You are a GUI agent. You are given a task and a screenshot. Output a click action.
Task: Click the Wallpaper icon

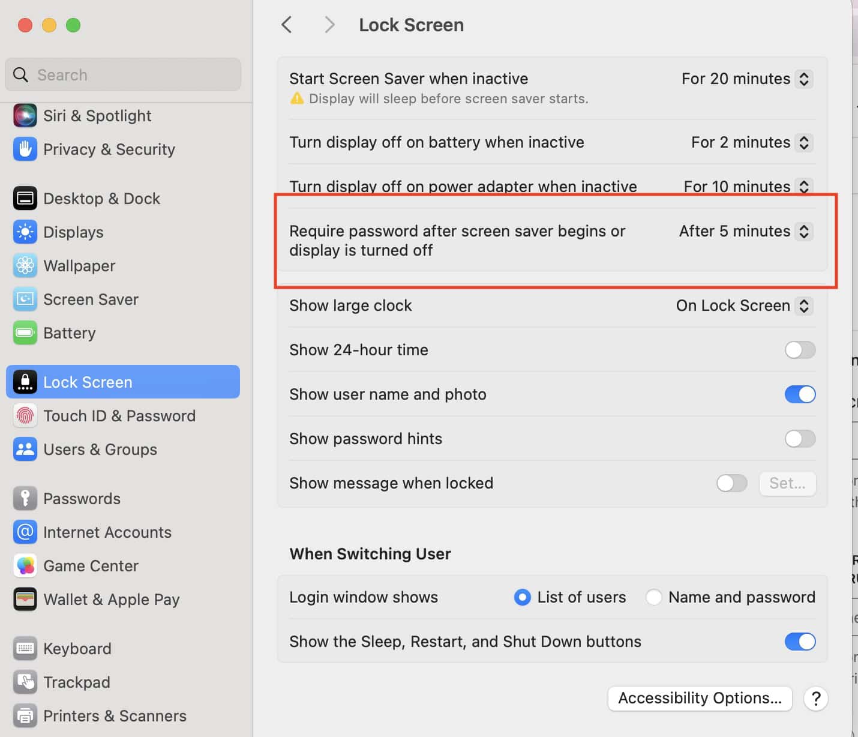[25, 265]
